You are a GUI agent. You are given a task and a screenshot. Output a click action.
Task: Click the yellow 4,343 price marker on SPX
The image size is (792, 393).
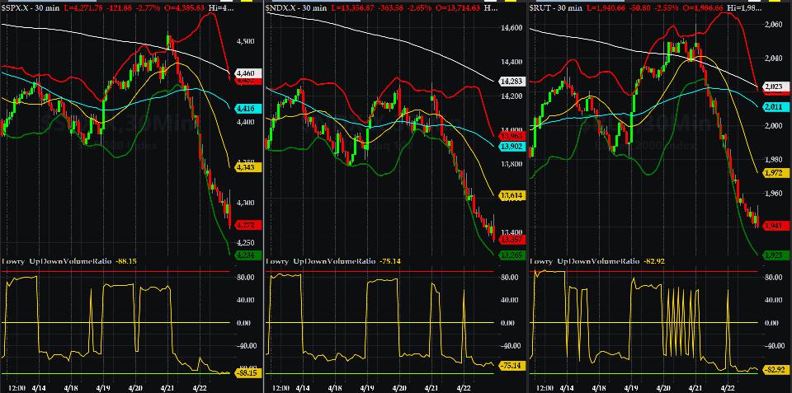246,167
